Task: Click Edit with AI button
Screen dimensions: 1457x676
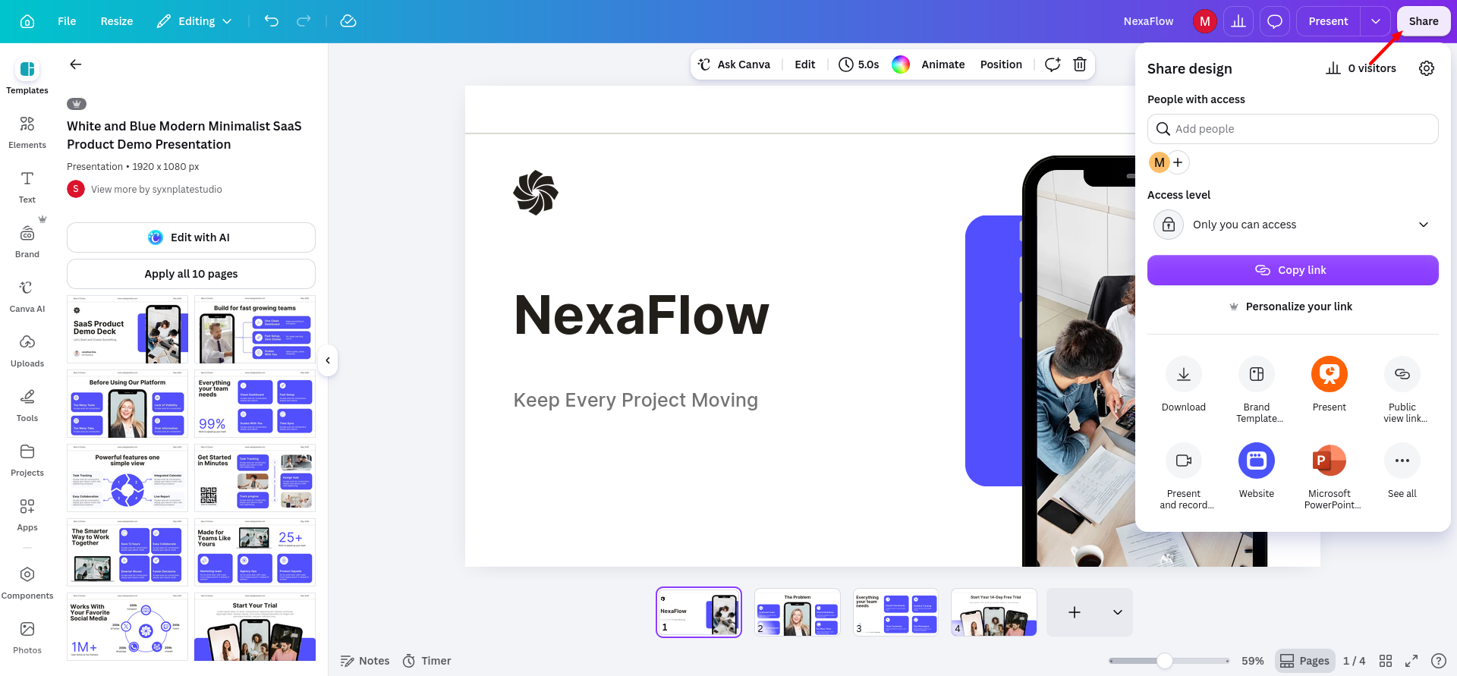Action: (x=191, y=237)
